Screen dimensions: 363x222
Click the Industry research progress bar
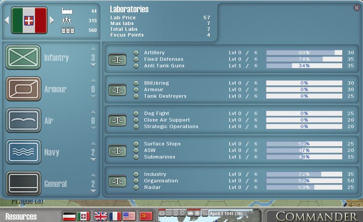[304, 174]
